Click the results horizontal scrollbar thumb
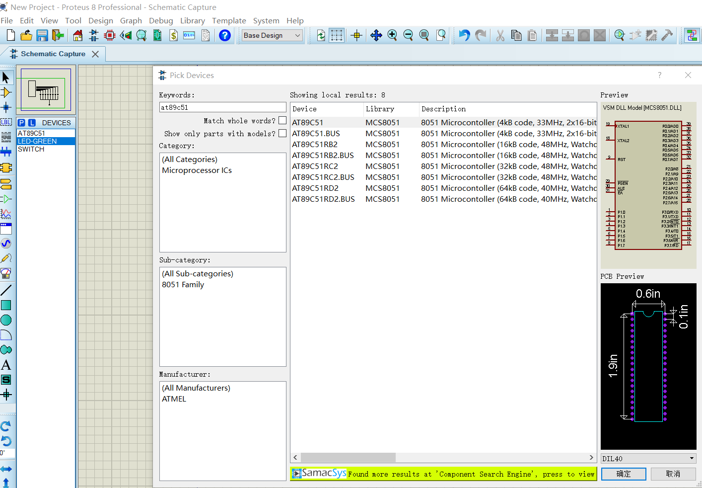The image size is (702, 488). (348, 457)
